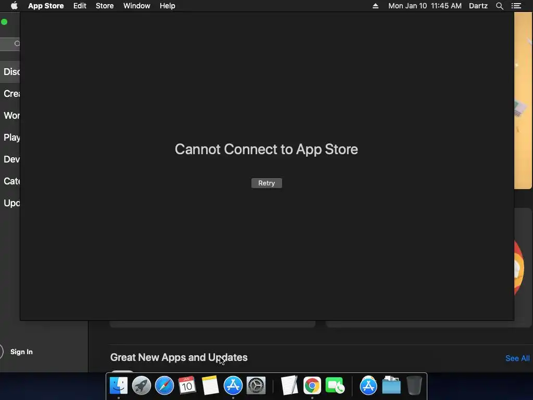
Task: Open the Window menu
Action: coord(137,6)
